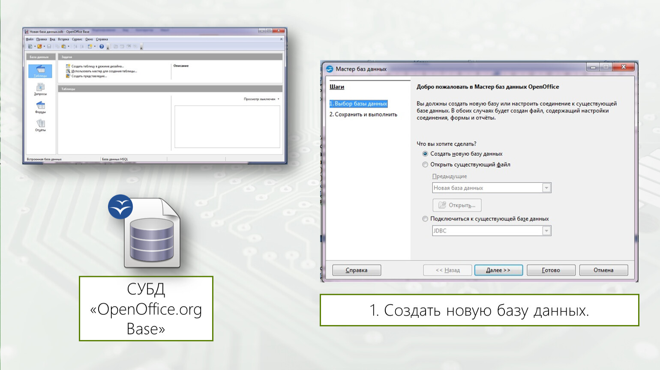Click the База данных HSQL status bar text
660x370 pixels.
[115, 159]
